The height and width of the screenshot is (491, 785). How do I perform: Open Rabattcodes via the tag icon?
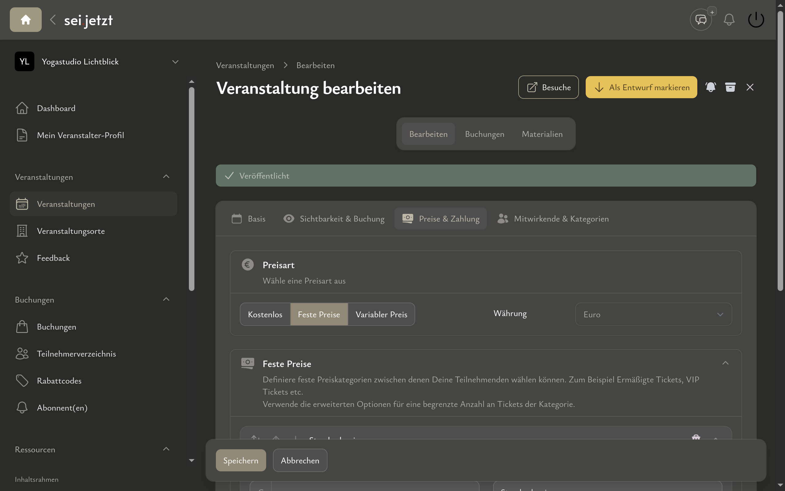coord(22,380)
